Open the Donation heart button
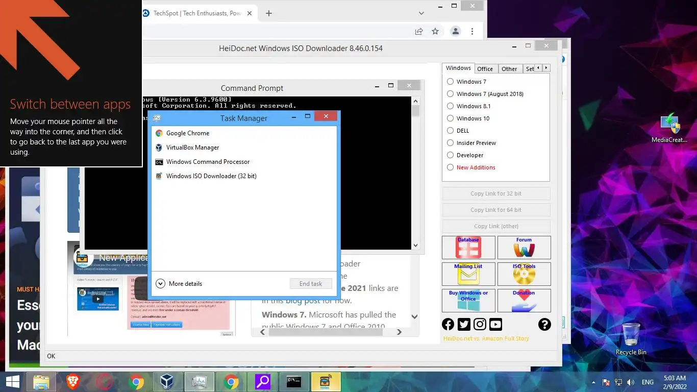Screen dimensions: 697x392 coord(524,301)
